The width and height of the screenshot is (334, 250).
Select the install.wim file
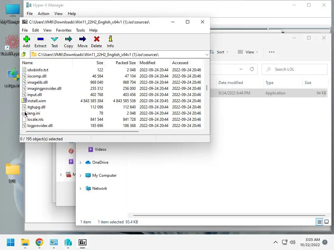pos(37,101)
